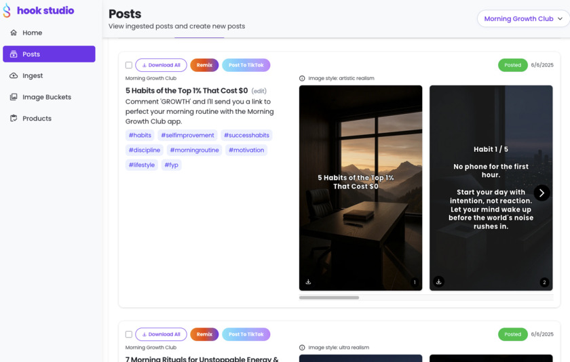Image resolution: width=570 pixels, height=362 pixels.
Task: Click the Image Buckets sidebar icon
Action: [14, 97]
